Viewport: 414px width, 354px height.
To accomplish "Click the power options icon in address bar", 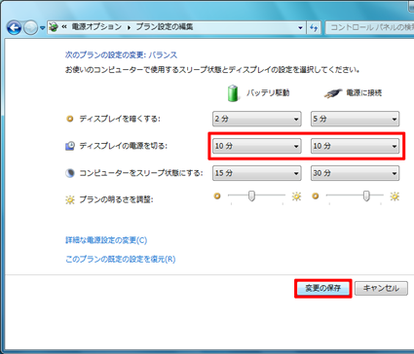I will pos(54,27).
